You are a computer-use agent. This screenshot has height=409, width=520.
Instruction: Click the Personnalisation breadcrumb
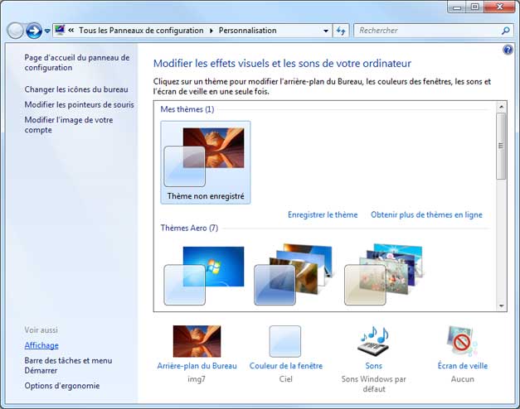pyautogui.click(x=247, y=31)
